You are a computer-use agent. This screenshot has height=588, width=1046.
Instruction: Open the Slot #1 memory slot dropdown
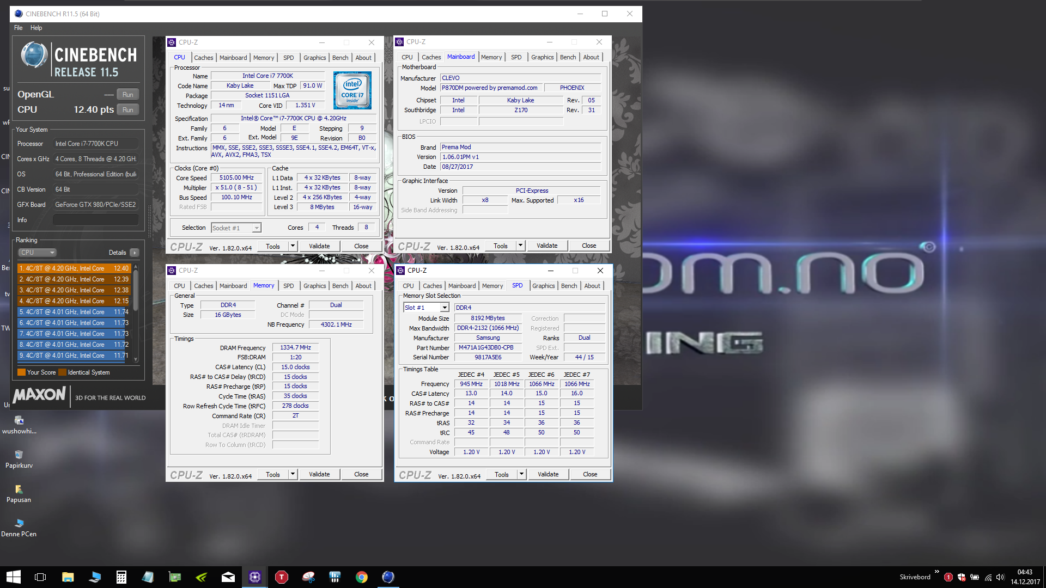point(445,308)
